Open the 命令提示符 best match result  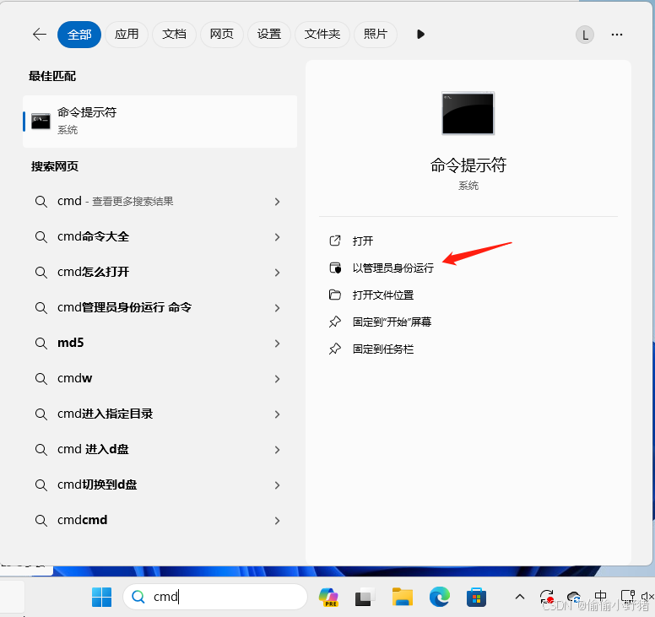click(x=160, y=122)
